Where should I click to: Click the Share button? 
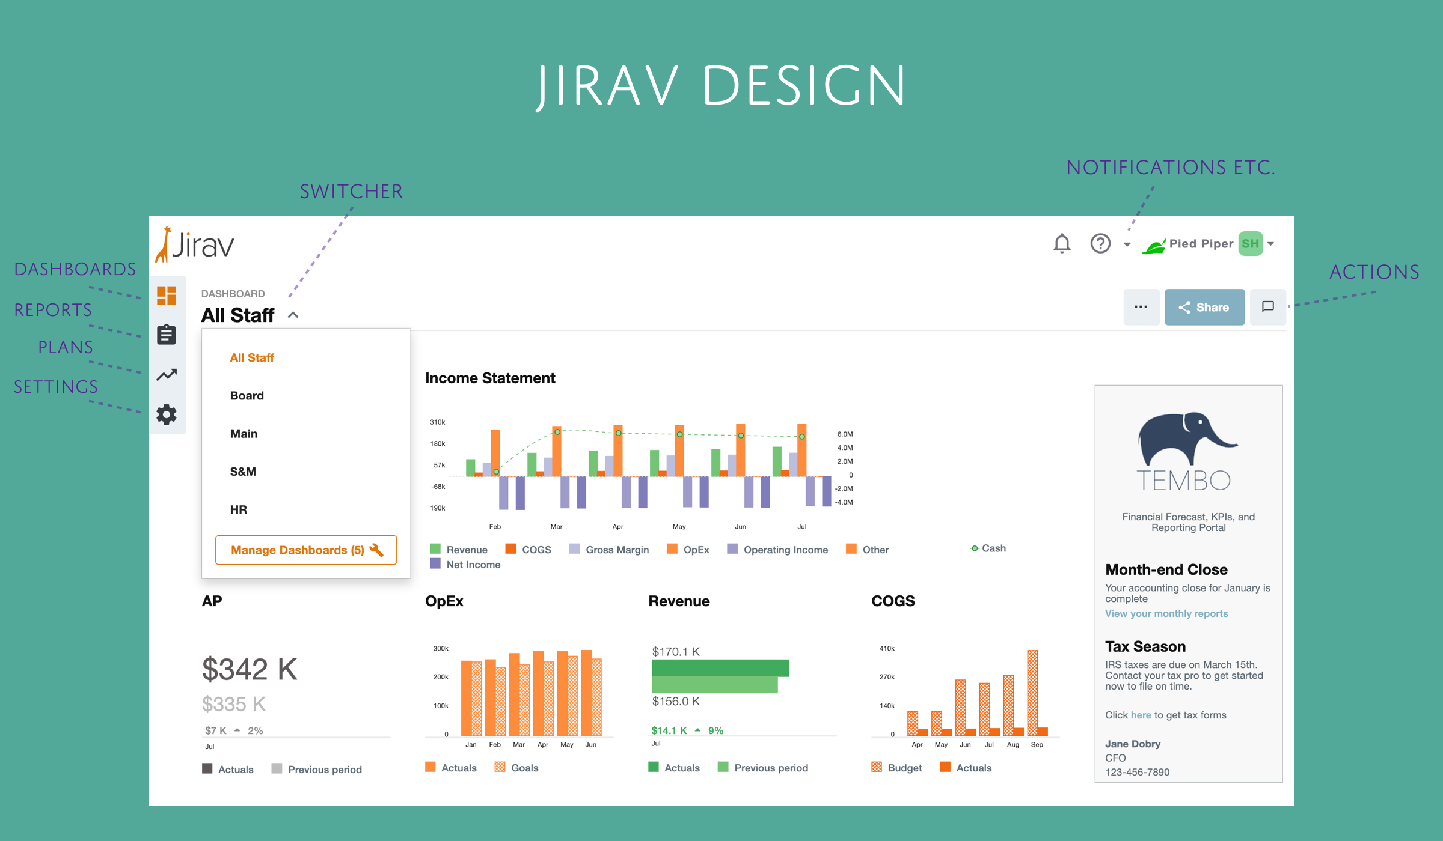pos(1204,307)
